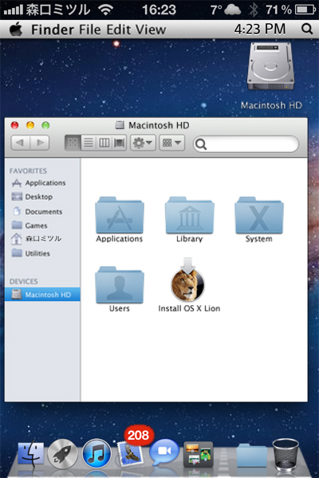Switch to Cover Flow view mode
The height and width of the screenshot is (478, 319).
[120, 143]
